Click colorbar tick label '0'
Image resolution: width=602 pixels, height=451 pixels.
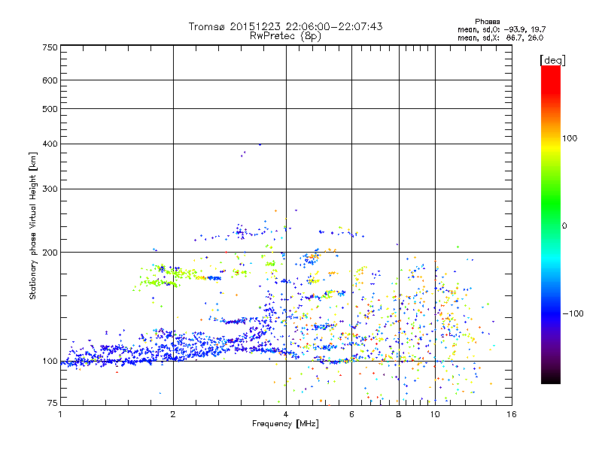click(564, 226)
